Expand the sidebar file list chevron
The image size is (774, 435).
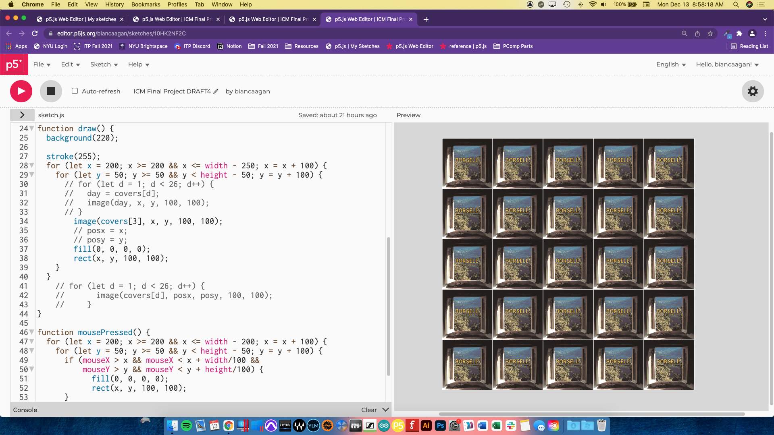click(x=22, y=115)
